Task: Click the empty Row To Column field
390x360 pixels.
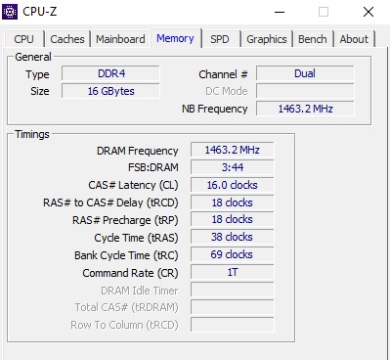Action: (232, 325)
